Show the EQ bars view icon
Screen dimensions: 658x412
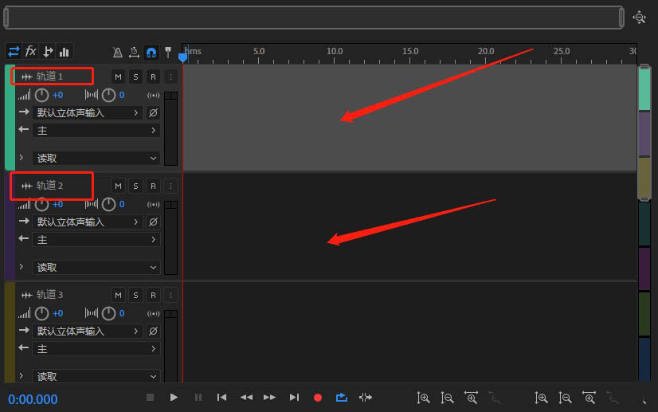pyautogui.click(x=65, y=52)
